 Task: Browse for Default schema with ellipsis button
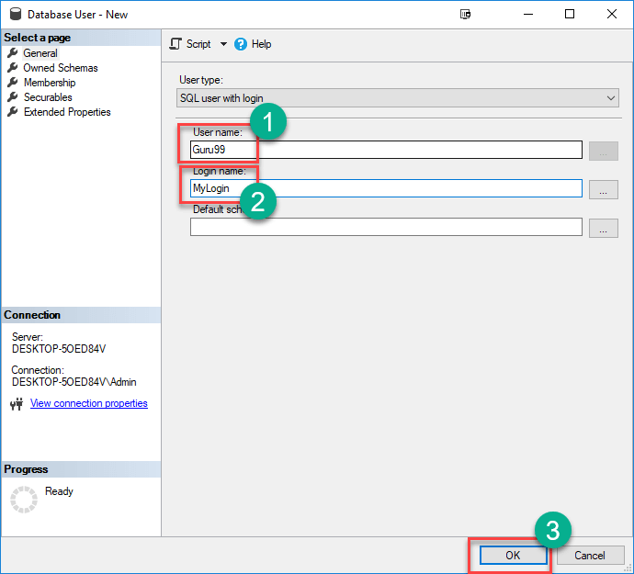603,228
